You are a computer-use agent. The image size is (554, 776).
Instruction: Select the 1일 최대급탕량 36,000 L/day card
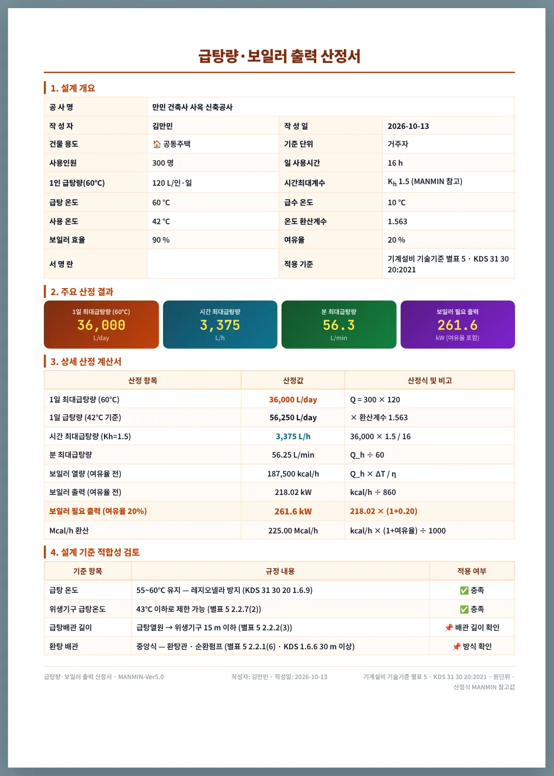click(101, 324)
